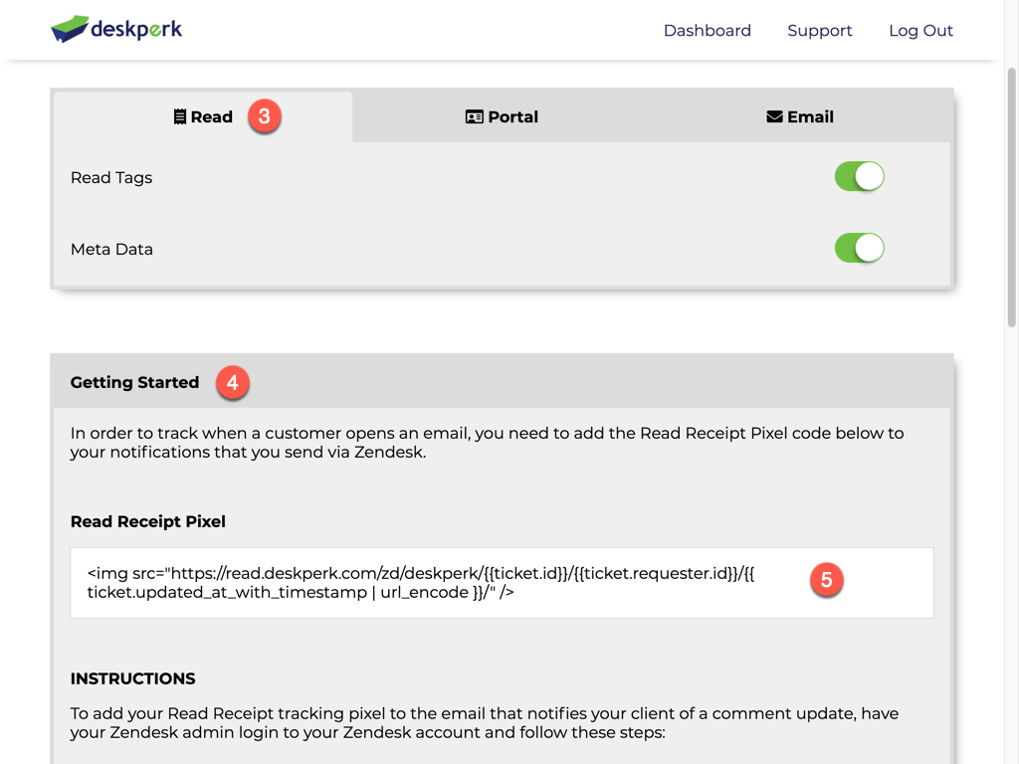Click the red number 4 badge
The width and height of the screenshot is (1019, 764).
(x=233, y=382)
